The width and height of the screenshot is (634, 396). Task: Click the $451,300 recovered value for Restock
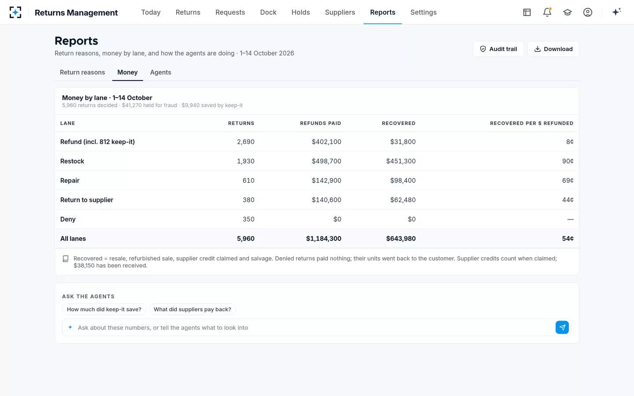[401, 161]
